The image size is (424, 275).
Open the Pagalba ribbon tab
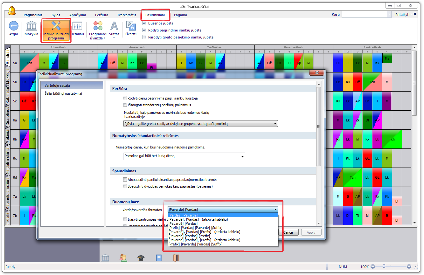(180, 15)
